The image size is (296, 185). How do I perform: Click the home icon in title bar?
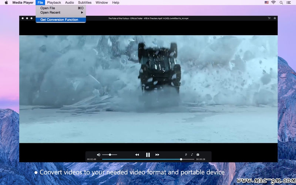pyautogui.click(x=275, y=18)
